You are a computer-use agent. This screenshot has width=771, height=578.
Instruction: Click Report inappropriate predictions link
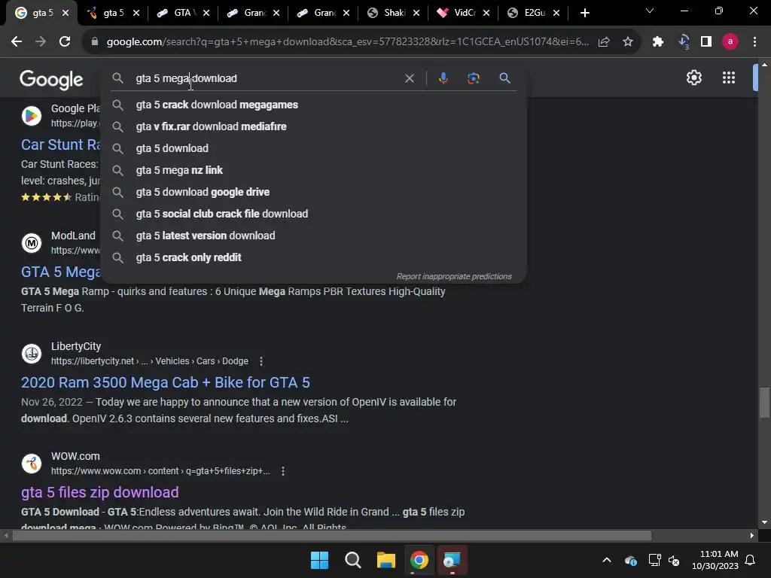(x=454, y=277)
